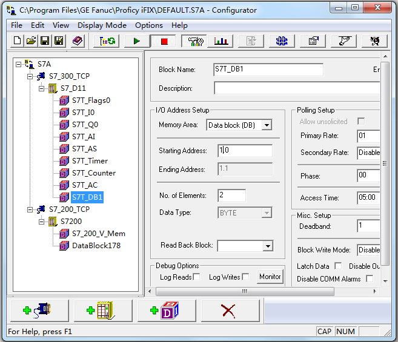Open the Display Mode menu
The width and height of the screenshot is (398, 342).
[x=102, y=25]
